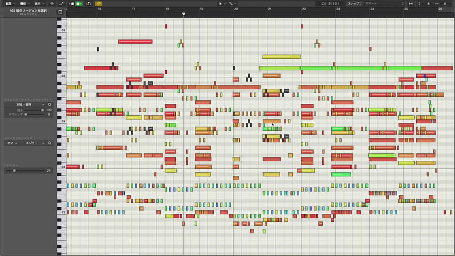Set the スウィング swing slider

(x=33, y=114)
